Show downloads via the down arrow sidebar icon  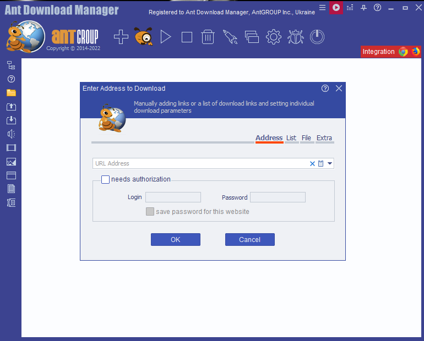coord(11,120)
